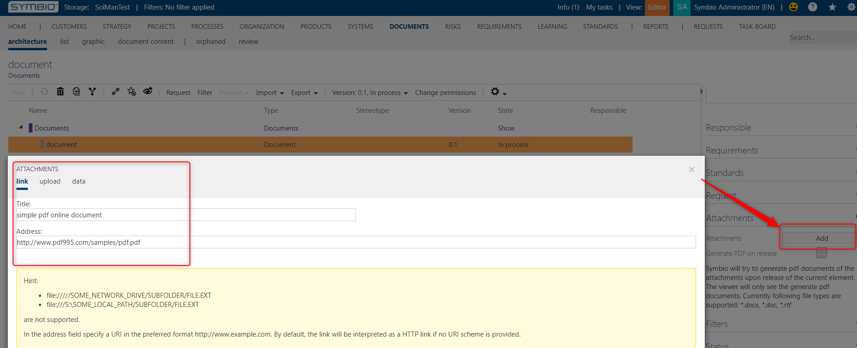Screen dimensions: 857x348
Task: Click the chain link icon in toolbar
Action: click(116, 92)
